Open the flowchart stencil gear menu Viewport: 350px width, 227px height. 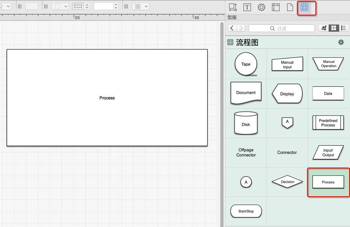coord(341,42)
